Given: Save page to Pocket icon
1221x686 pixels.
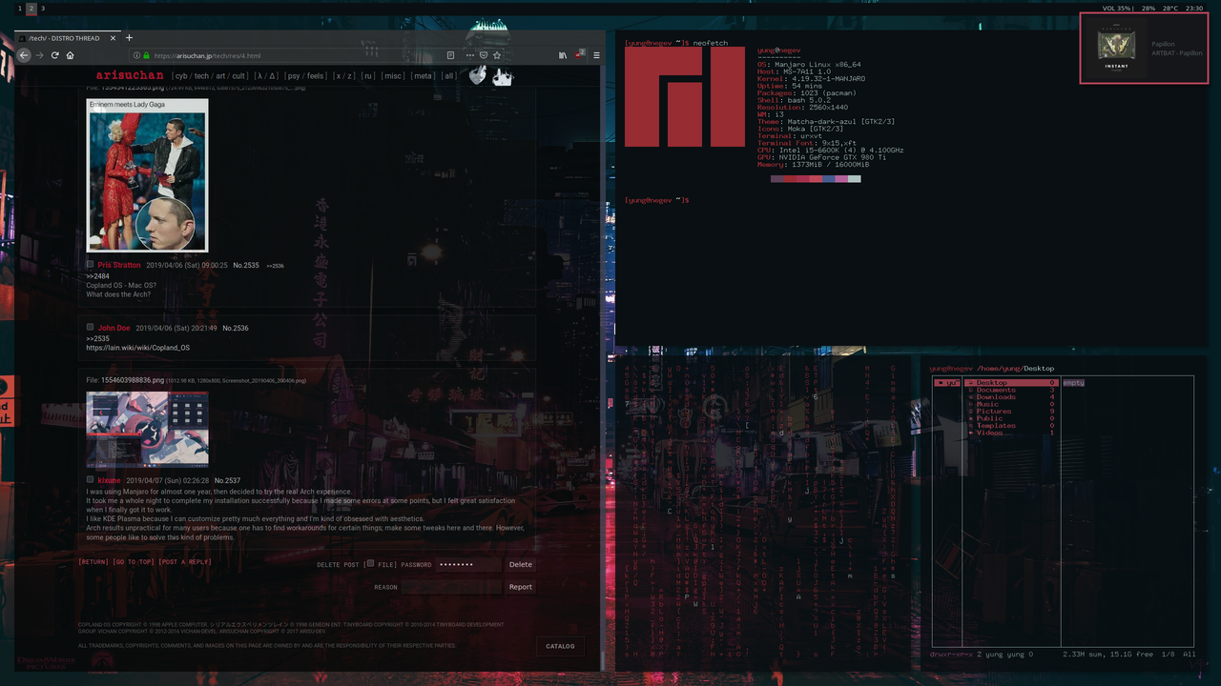Looking at the screenshot, I should 484,55.
